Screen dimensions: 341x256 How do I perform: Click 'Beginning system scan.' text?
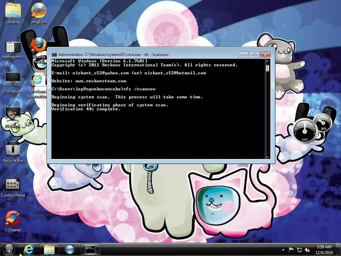[81, 97]
